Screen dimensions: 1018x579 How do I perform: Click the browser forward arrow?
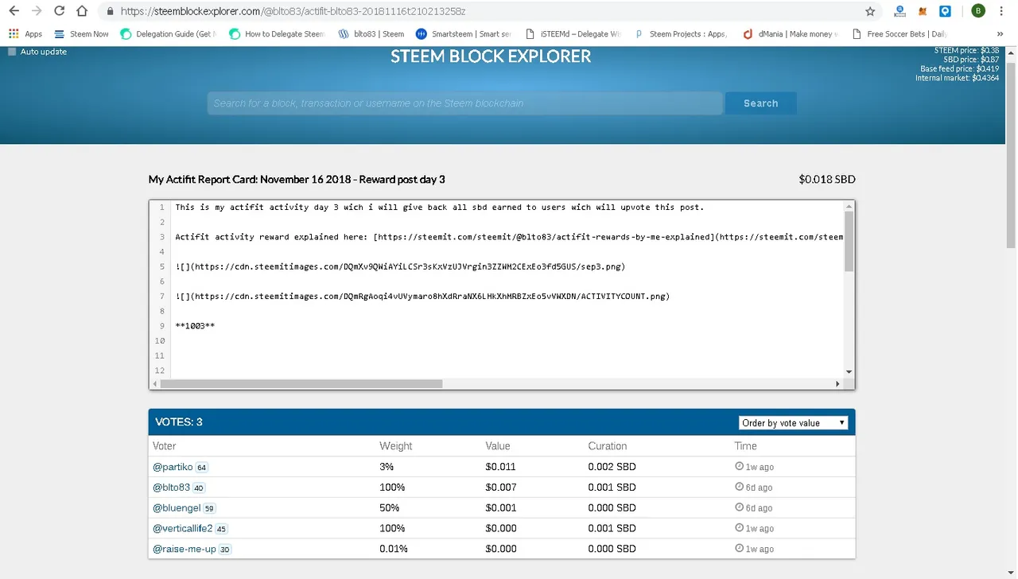click(37, 11)
